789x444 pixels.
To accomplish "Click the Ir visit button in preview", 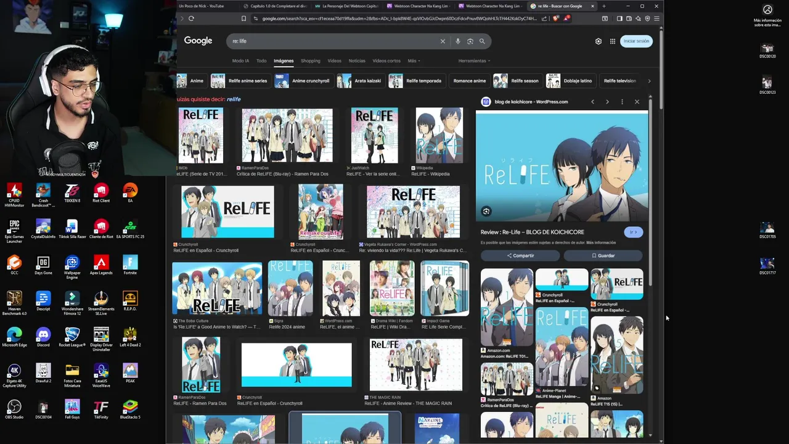I will pos(633,232).
